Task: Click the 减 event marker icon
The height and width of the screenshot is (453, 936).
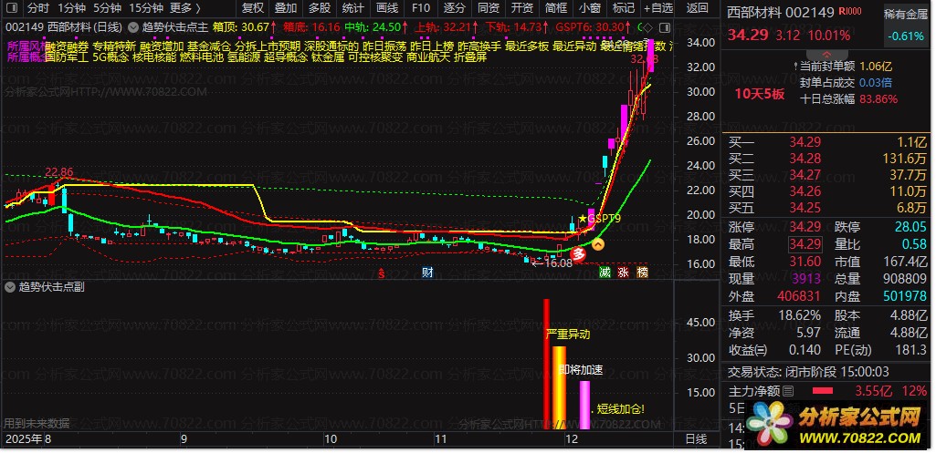Action: (605, 272)
